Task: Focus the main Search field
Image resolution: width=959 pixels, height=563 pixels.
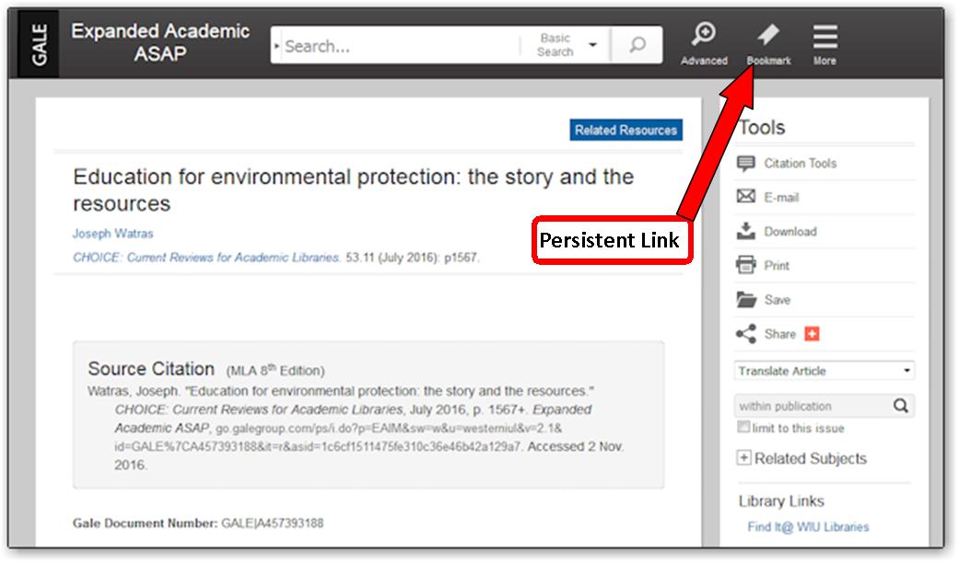Action: point(399,45)
